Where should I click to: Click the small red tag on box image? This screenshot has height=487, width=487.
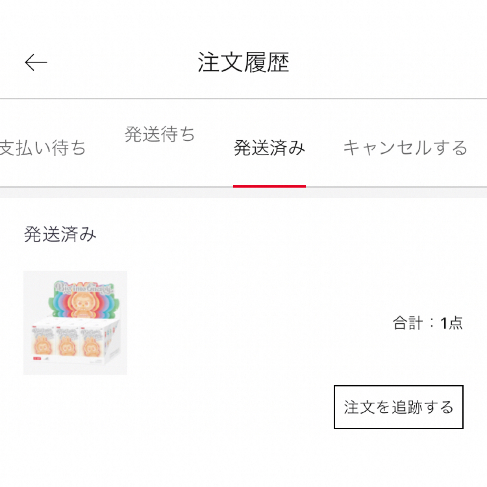[37, 359]
